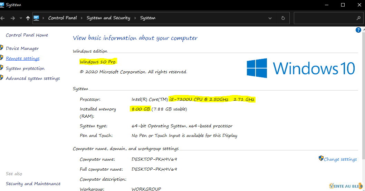Image resolution: width=365 pixels, height=191 pixels.
Task: Click shield icon beside Remote settings
Action: (x=1, y=57)
